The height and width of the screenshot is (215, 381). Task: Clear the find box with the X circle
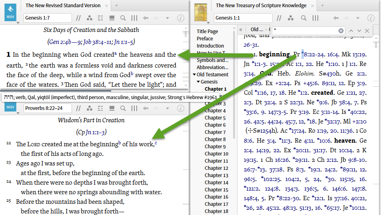[x=341, y=30]
